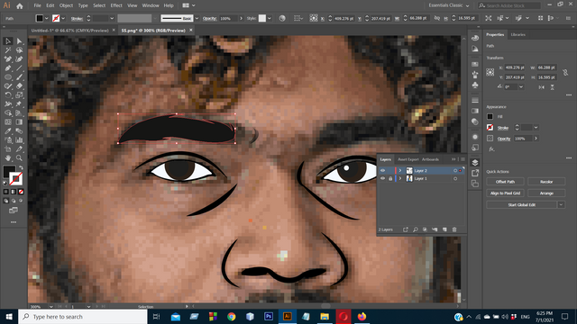Select the Eraser tool
This screenshot has height=324, width=577.
19,86
